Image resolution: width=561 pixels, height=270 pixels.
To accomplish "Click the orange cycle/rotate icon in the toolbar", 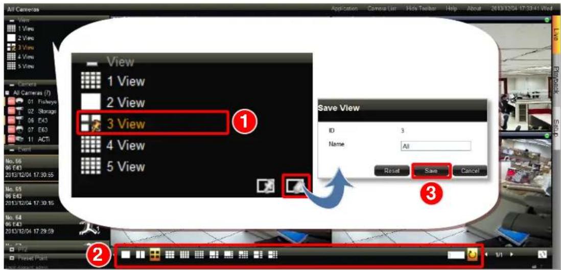I will click(x=472, y=255).
